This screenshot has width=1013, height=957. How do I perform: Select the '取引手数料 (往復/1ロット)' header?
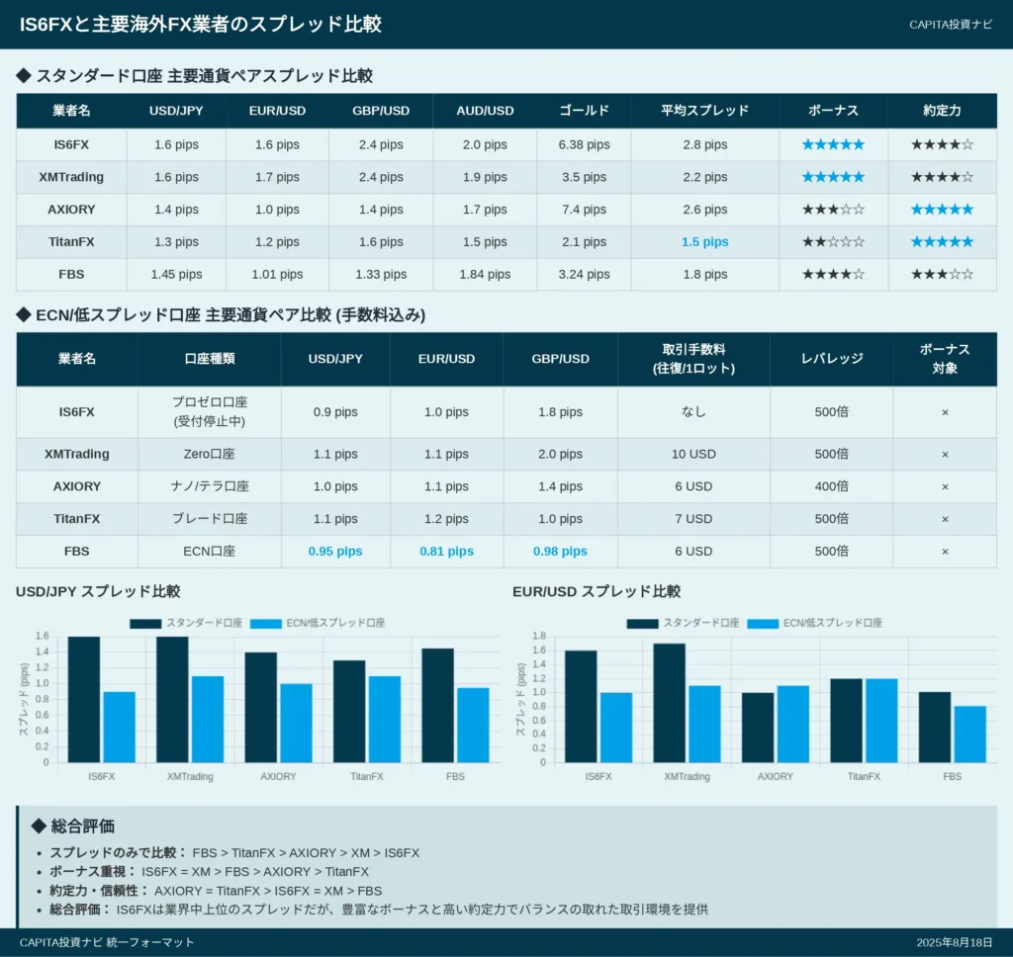coord(693,359)
